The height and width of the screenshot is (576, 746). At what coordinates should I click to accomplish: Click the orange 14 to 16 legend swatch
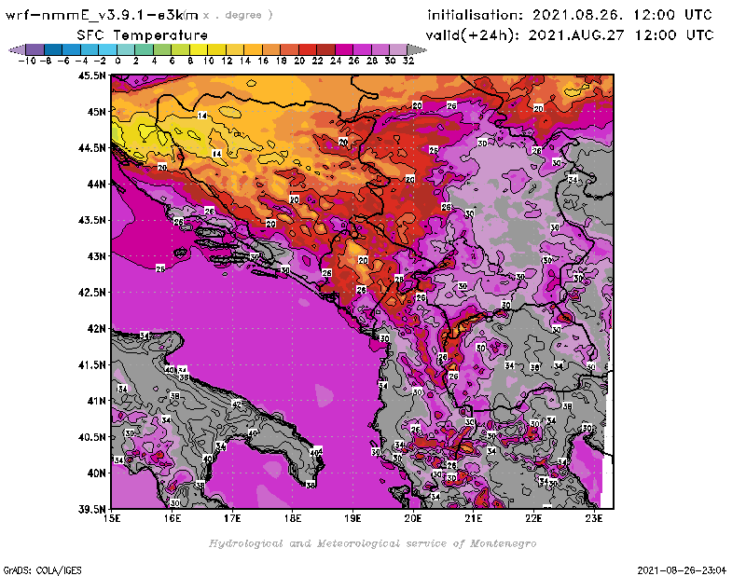click(x=253, y=49)
